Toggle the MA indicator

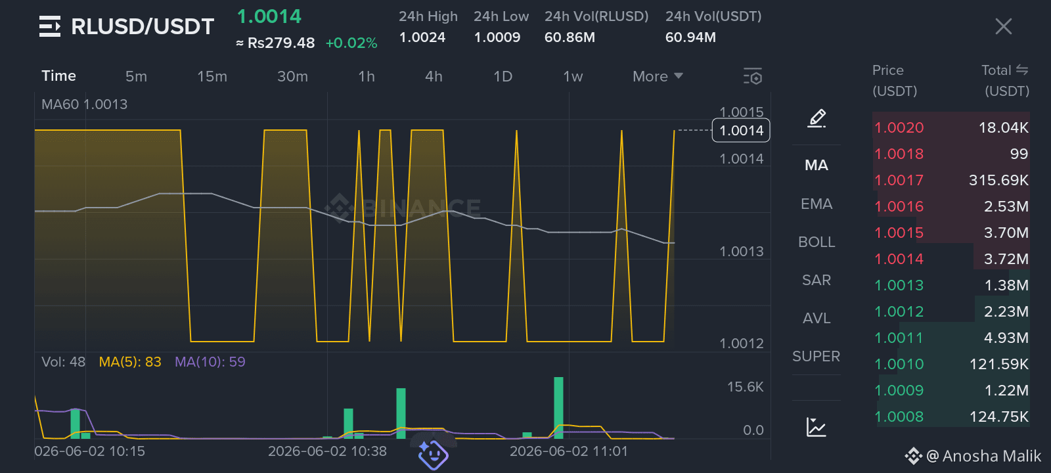click(816, 166)
